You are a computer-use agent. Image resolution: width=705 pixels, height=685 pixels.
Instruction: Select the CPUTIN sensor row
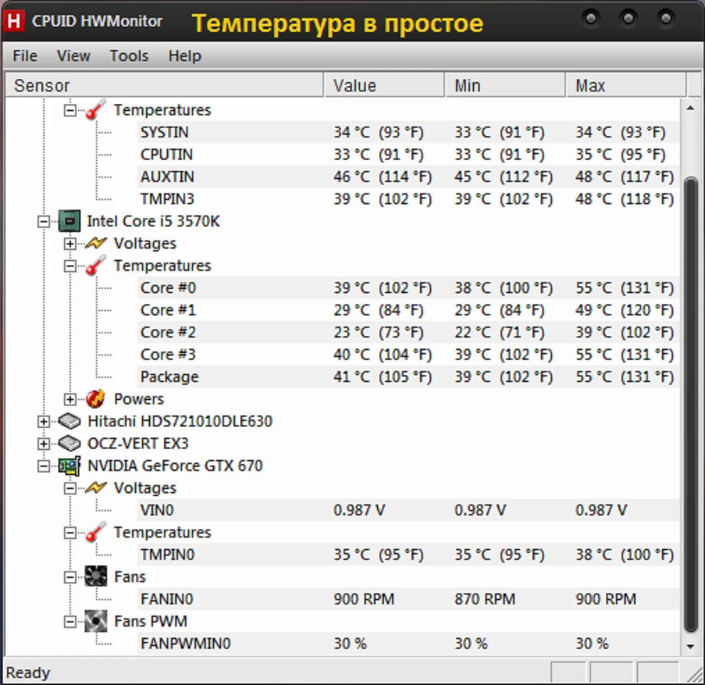408,154
